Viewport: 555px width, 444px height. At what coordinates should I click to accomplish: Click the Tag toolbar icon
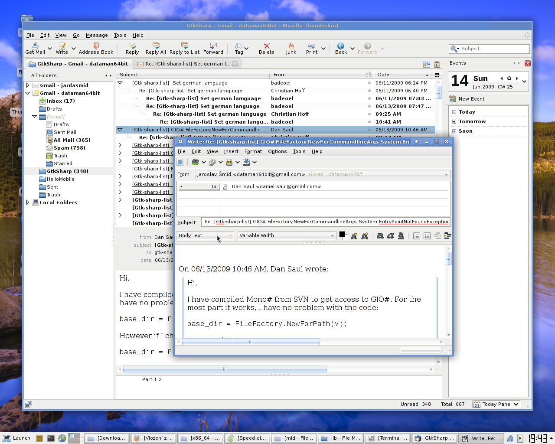click(239, 48)
